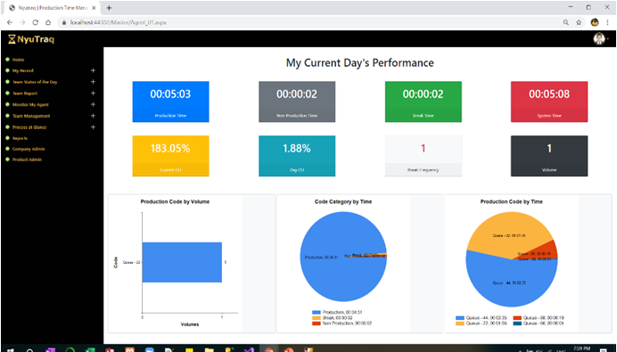Open the Home menu item
Screen dimensions: 617x352
(x=18, y=60)
